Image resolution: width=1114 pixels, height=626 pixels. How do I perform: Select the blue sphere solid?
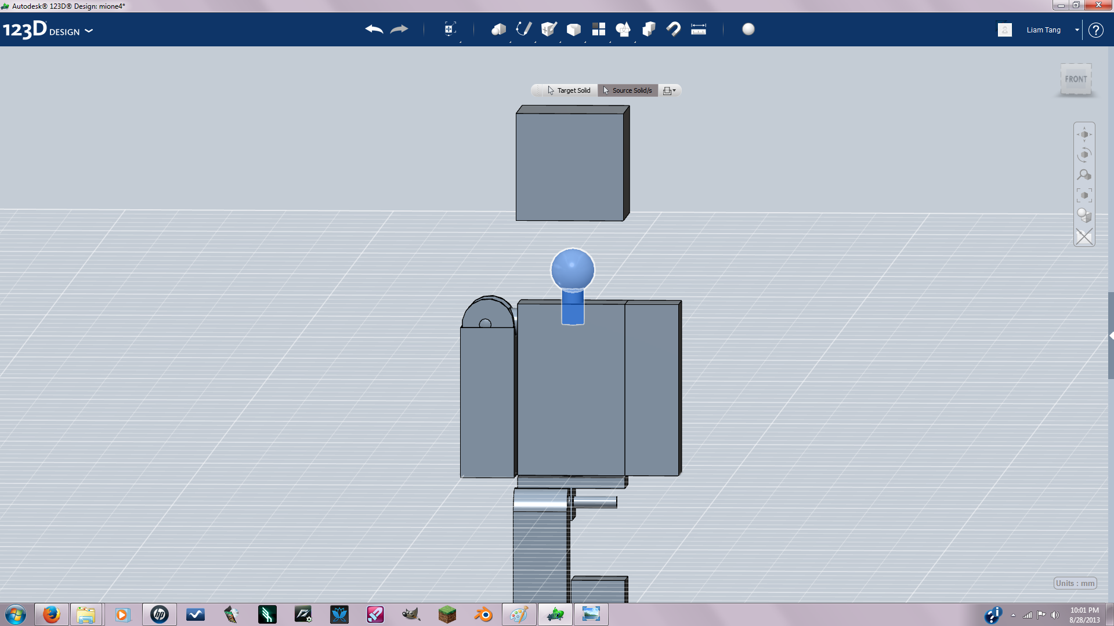[573, 269]
